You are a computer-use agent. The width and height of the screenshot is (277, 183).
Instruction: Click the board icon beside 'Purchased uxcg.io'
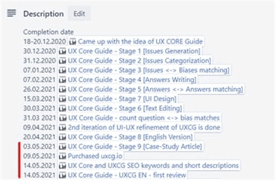(x=62, y=156)
